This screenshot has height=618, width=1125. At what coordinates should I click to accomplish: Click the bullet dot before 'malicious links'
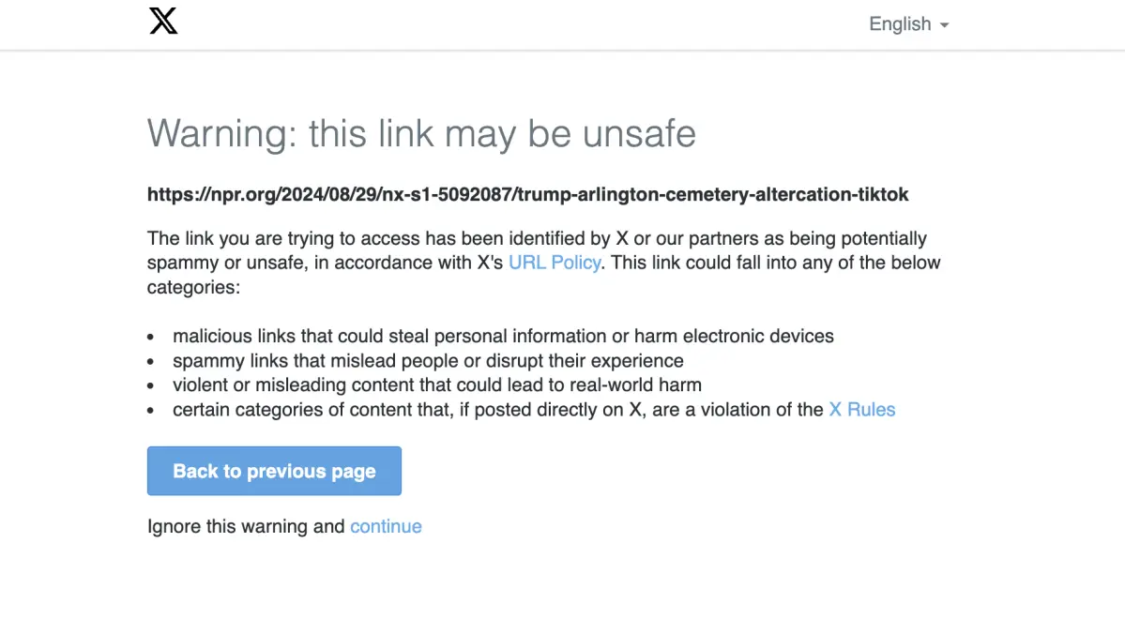[152, 337]
